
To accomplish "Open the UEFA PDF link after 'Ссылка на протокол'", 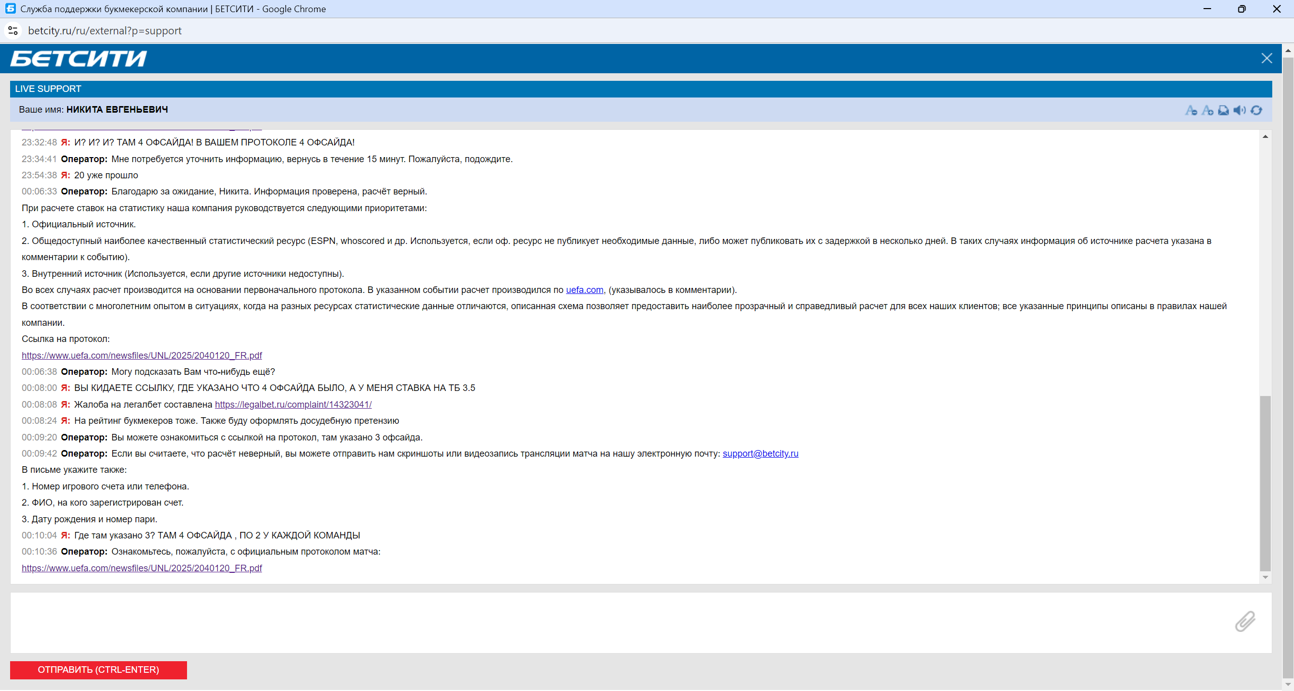I will 142,356.
